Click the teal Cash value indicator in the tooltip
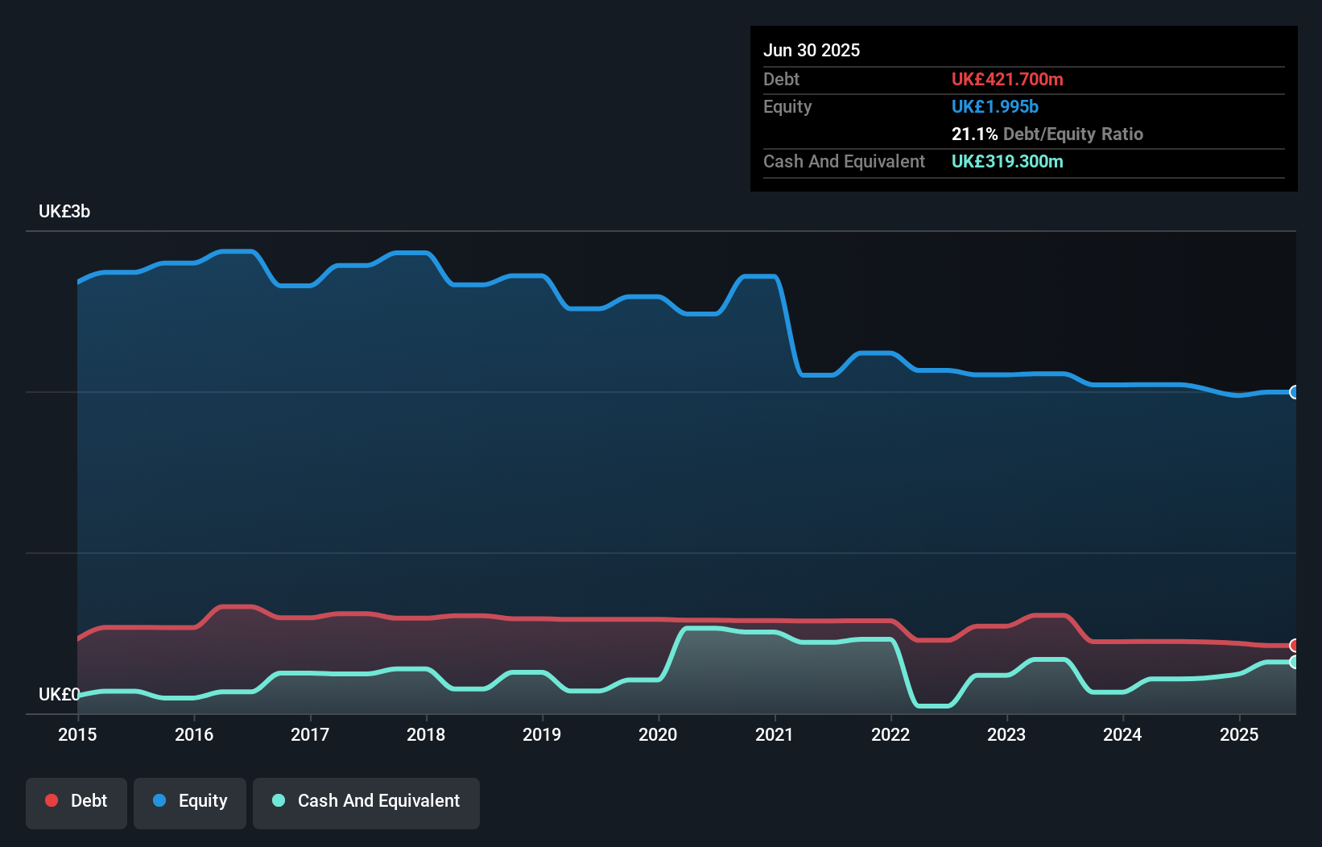The width and height of the screenshot is (1322, 847). pyautogui.click(x=1007, y=161)
